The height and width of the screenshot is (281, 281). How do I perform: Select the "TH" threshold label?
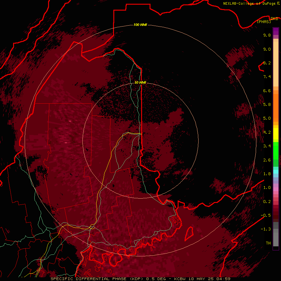268,243
